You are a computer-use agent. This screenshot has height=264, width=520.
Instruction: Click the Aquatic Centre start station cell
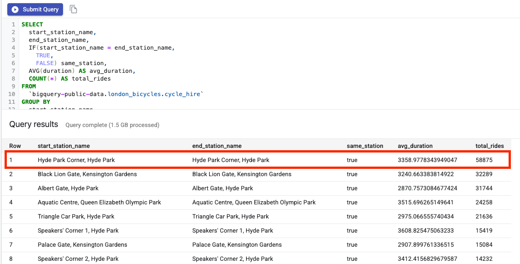click(99, 203)
